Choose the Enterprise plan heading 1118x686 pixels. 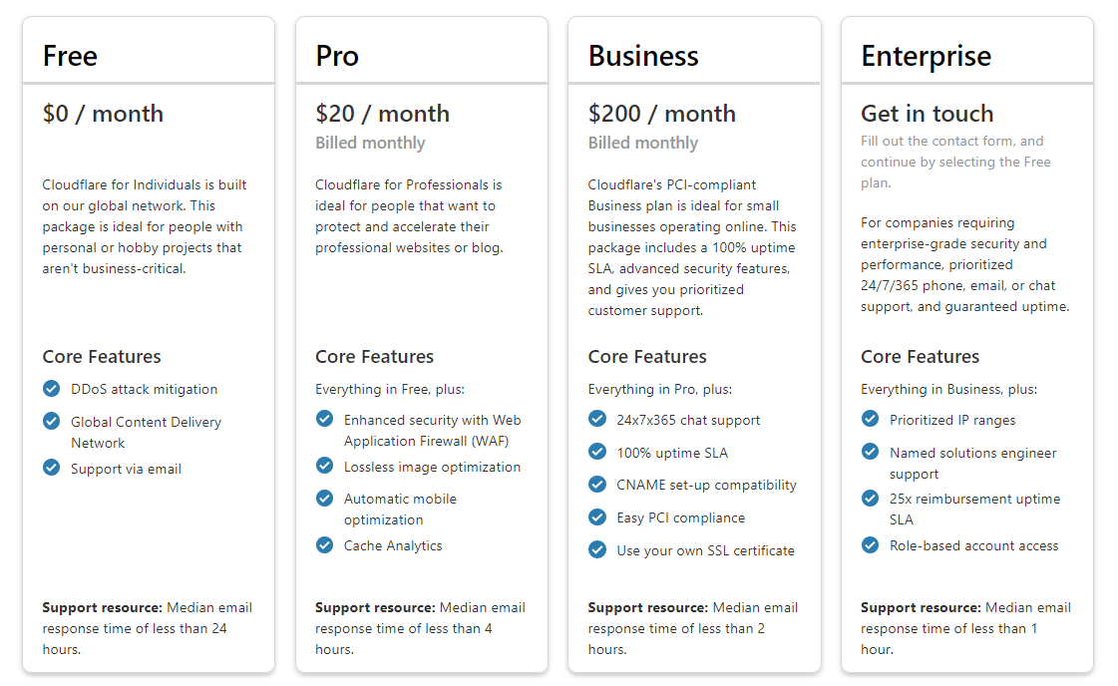(926, 56)
